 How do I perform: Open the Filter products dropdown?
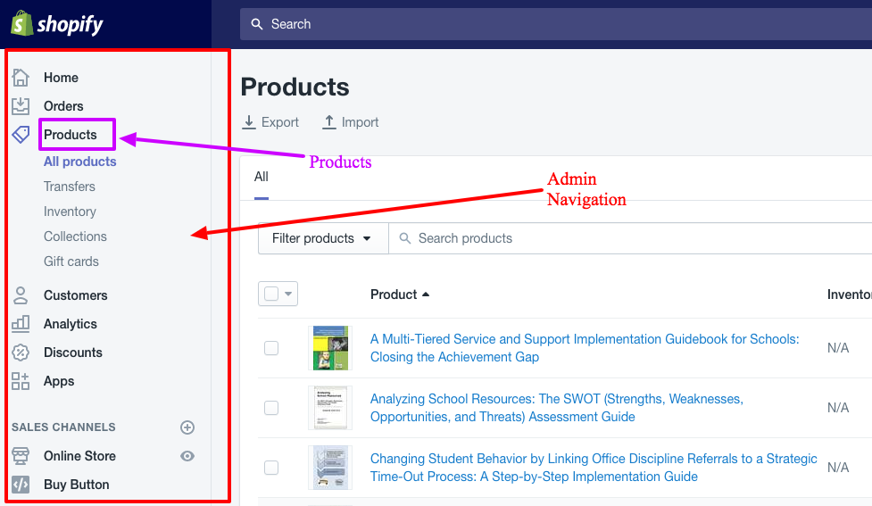pos(323,238)
